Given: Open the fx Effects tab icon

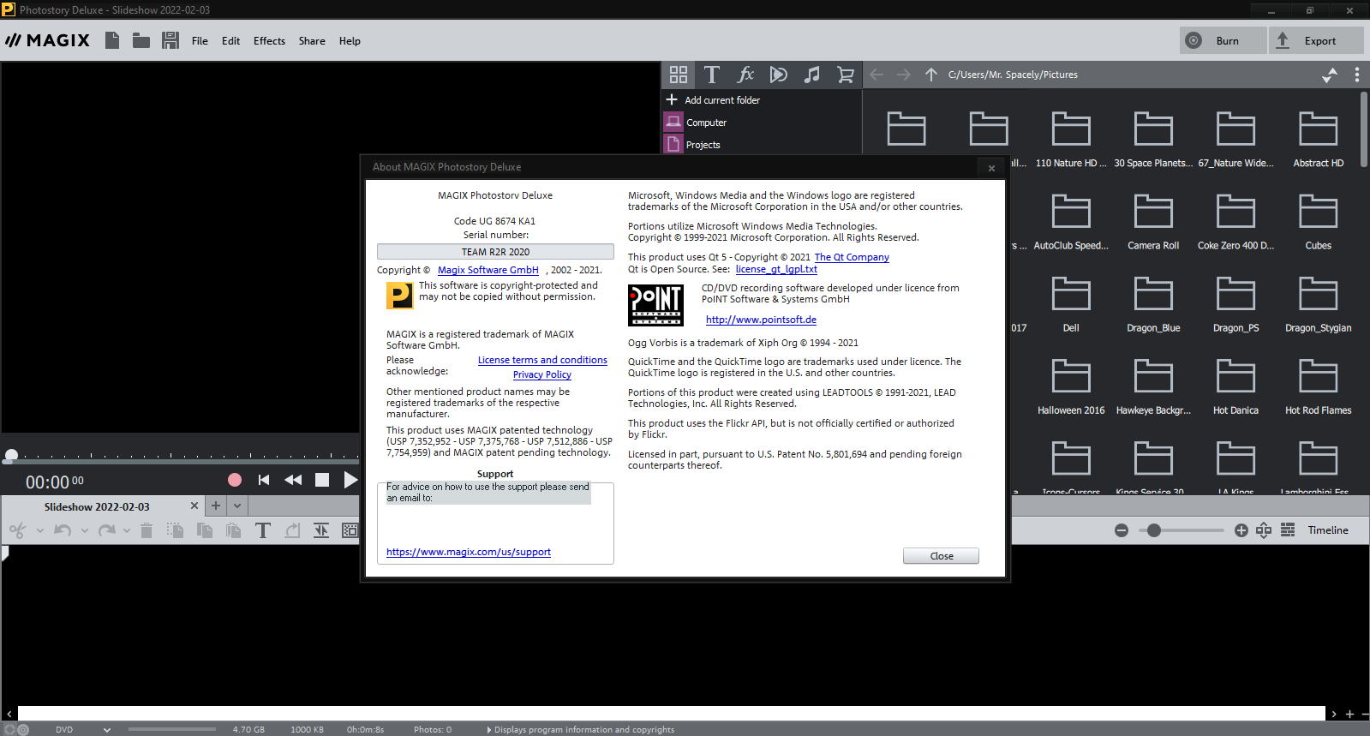Looking at the screenshot, I should pos(745,75).
